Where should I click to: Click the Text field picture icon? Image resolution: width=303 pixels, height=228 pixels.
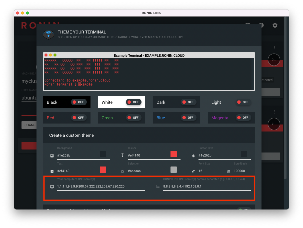pyautogui.click(x=52, y=171)
